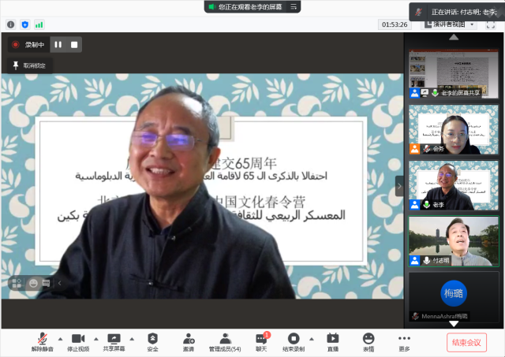Enter full screen mode icon
The image size is (505, 357).
[491, 24]
